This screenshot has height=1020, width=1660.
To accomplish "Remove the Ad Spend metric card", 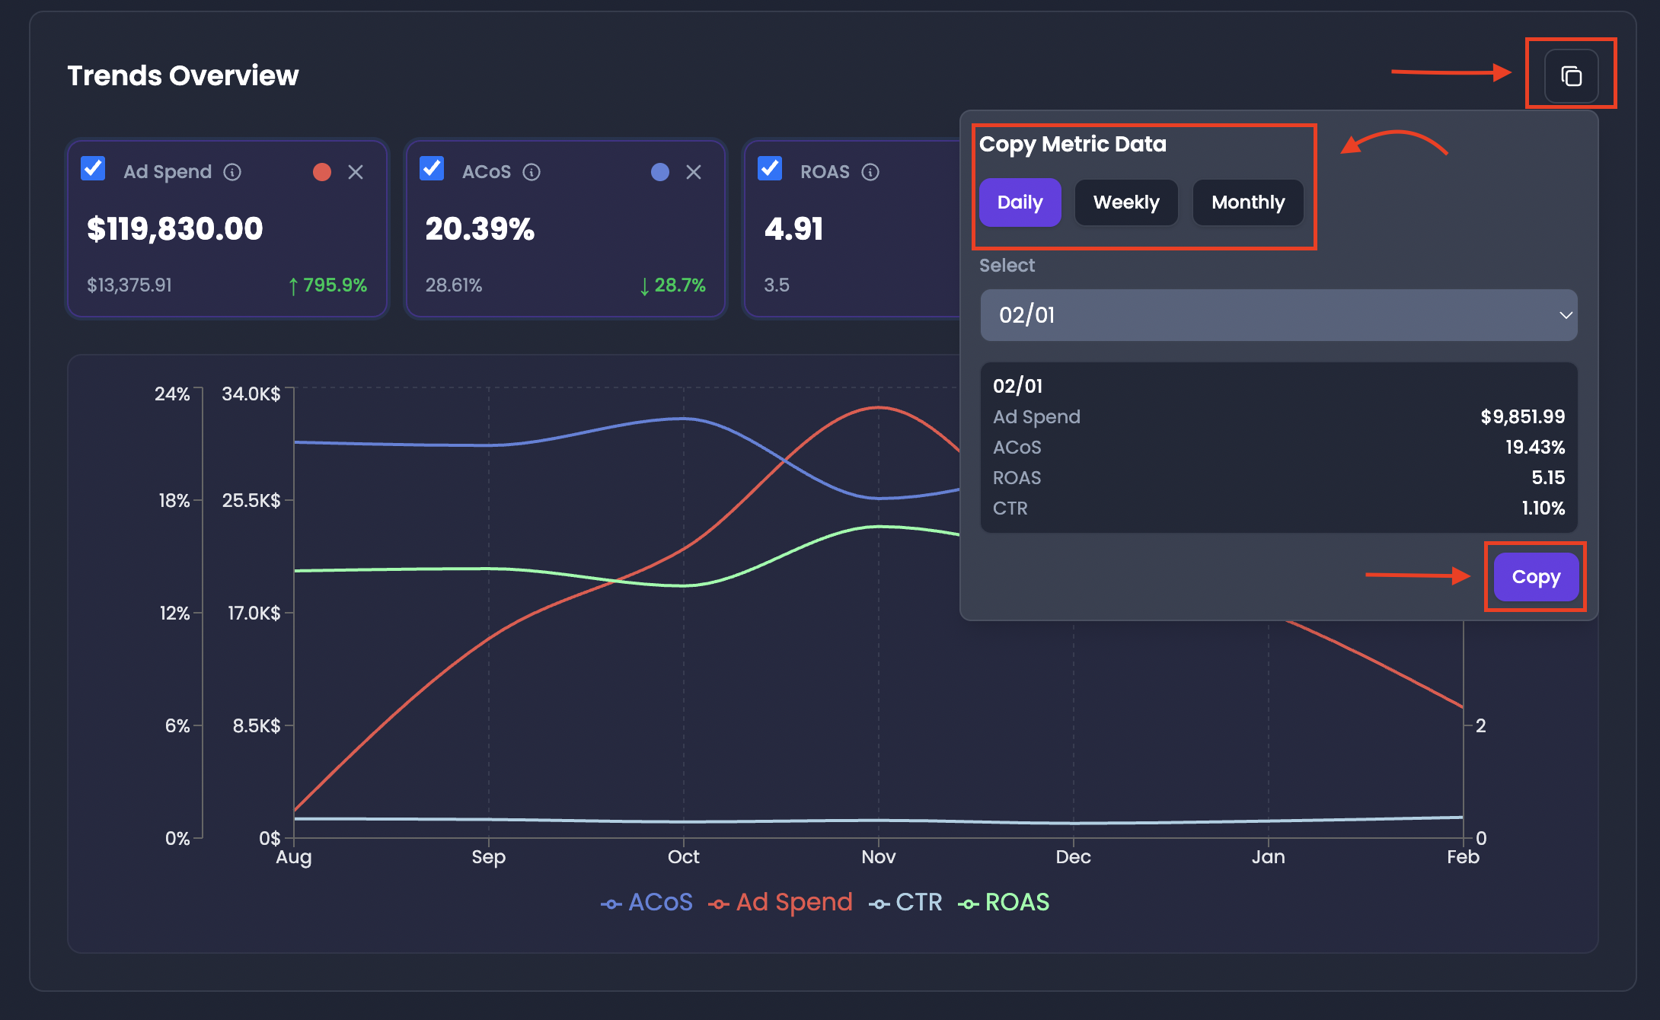I will click(x=356, y=172).
